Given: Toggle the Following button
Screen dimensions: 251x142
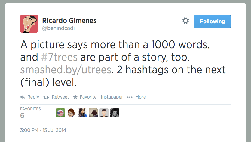Looking at the screenshot, I should [212, 21].
